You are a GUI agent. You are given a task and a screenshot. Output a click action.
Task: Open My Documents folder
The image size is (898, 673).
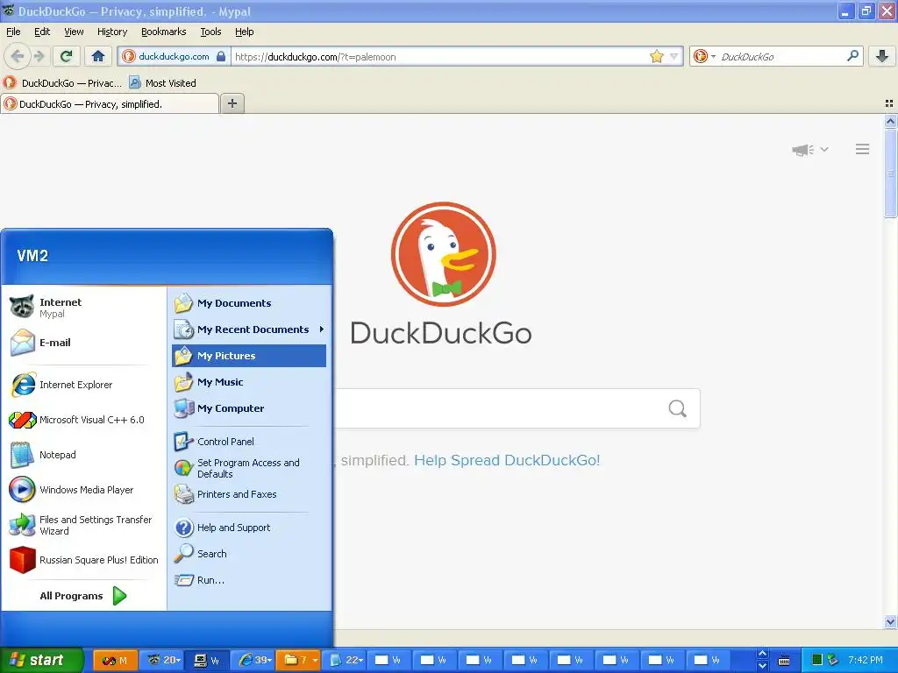[x=248, y=303]
